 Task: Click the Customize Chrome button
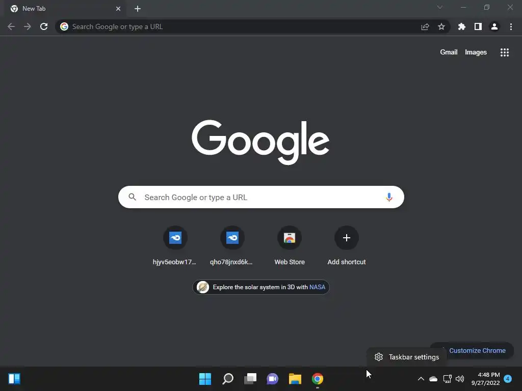coord(477,350)
